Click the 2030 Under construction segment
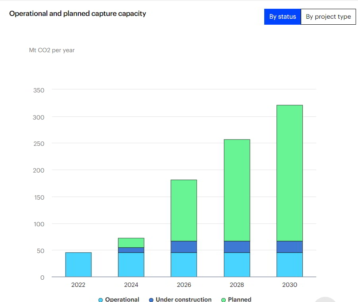The height and width of the screenshot is (302, 358). (x=290, y=247)
